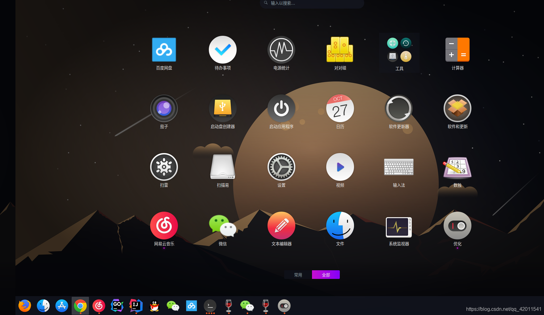Open Baidu Netdisk from the dock
Screen dimensions: 544x315
[x=192, y=306]
